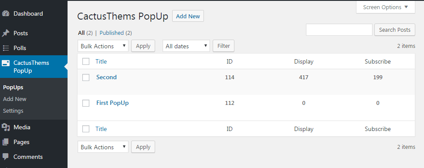Click the Subscribe count in the First PopUp row
Screen dimensions: 424x168
click(378, 103)
